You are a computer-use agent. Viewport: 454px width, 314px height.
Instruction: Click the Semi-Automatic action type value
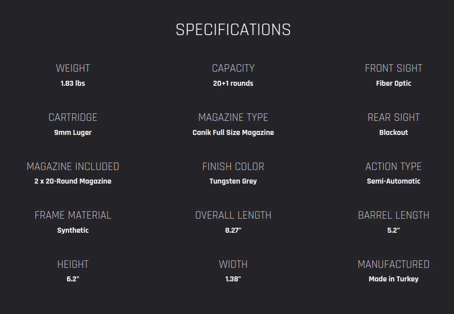pos(393,181)
